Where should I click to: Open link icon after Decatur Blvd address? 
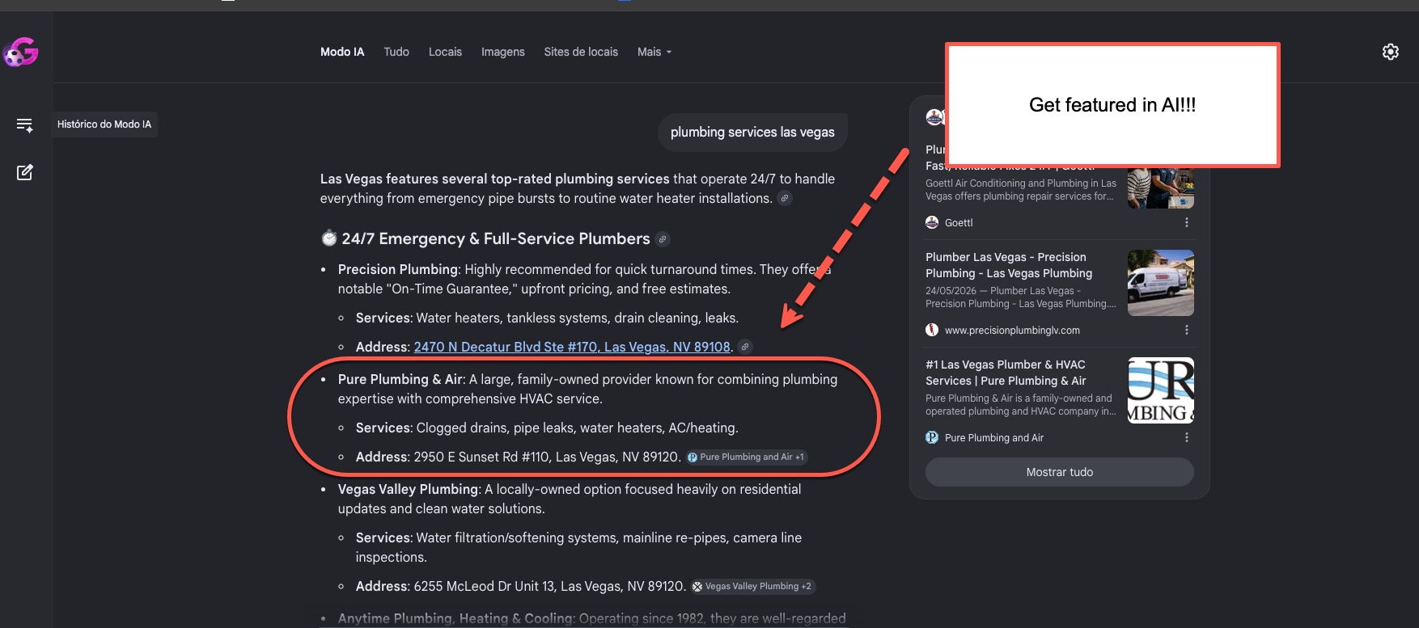coord(745,347)
